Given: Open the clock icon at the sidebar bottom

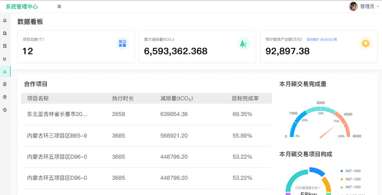Looking at the screenshot, I should [x=5, y=110].
